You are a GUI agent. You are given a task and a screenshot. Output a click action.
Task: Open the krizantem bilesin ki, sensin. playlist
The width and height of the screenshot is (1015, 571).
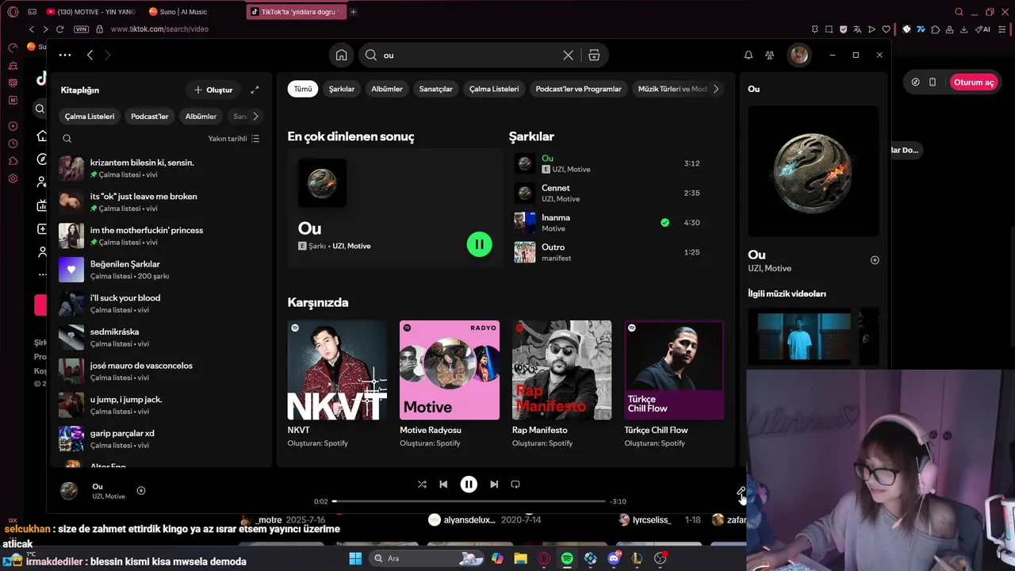coord(162,168)
